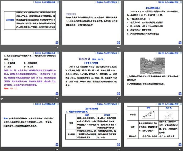Click slide number label 35

(118, 149)
